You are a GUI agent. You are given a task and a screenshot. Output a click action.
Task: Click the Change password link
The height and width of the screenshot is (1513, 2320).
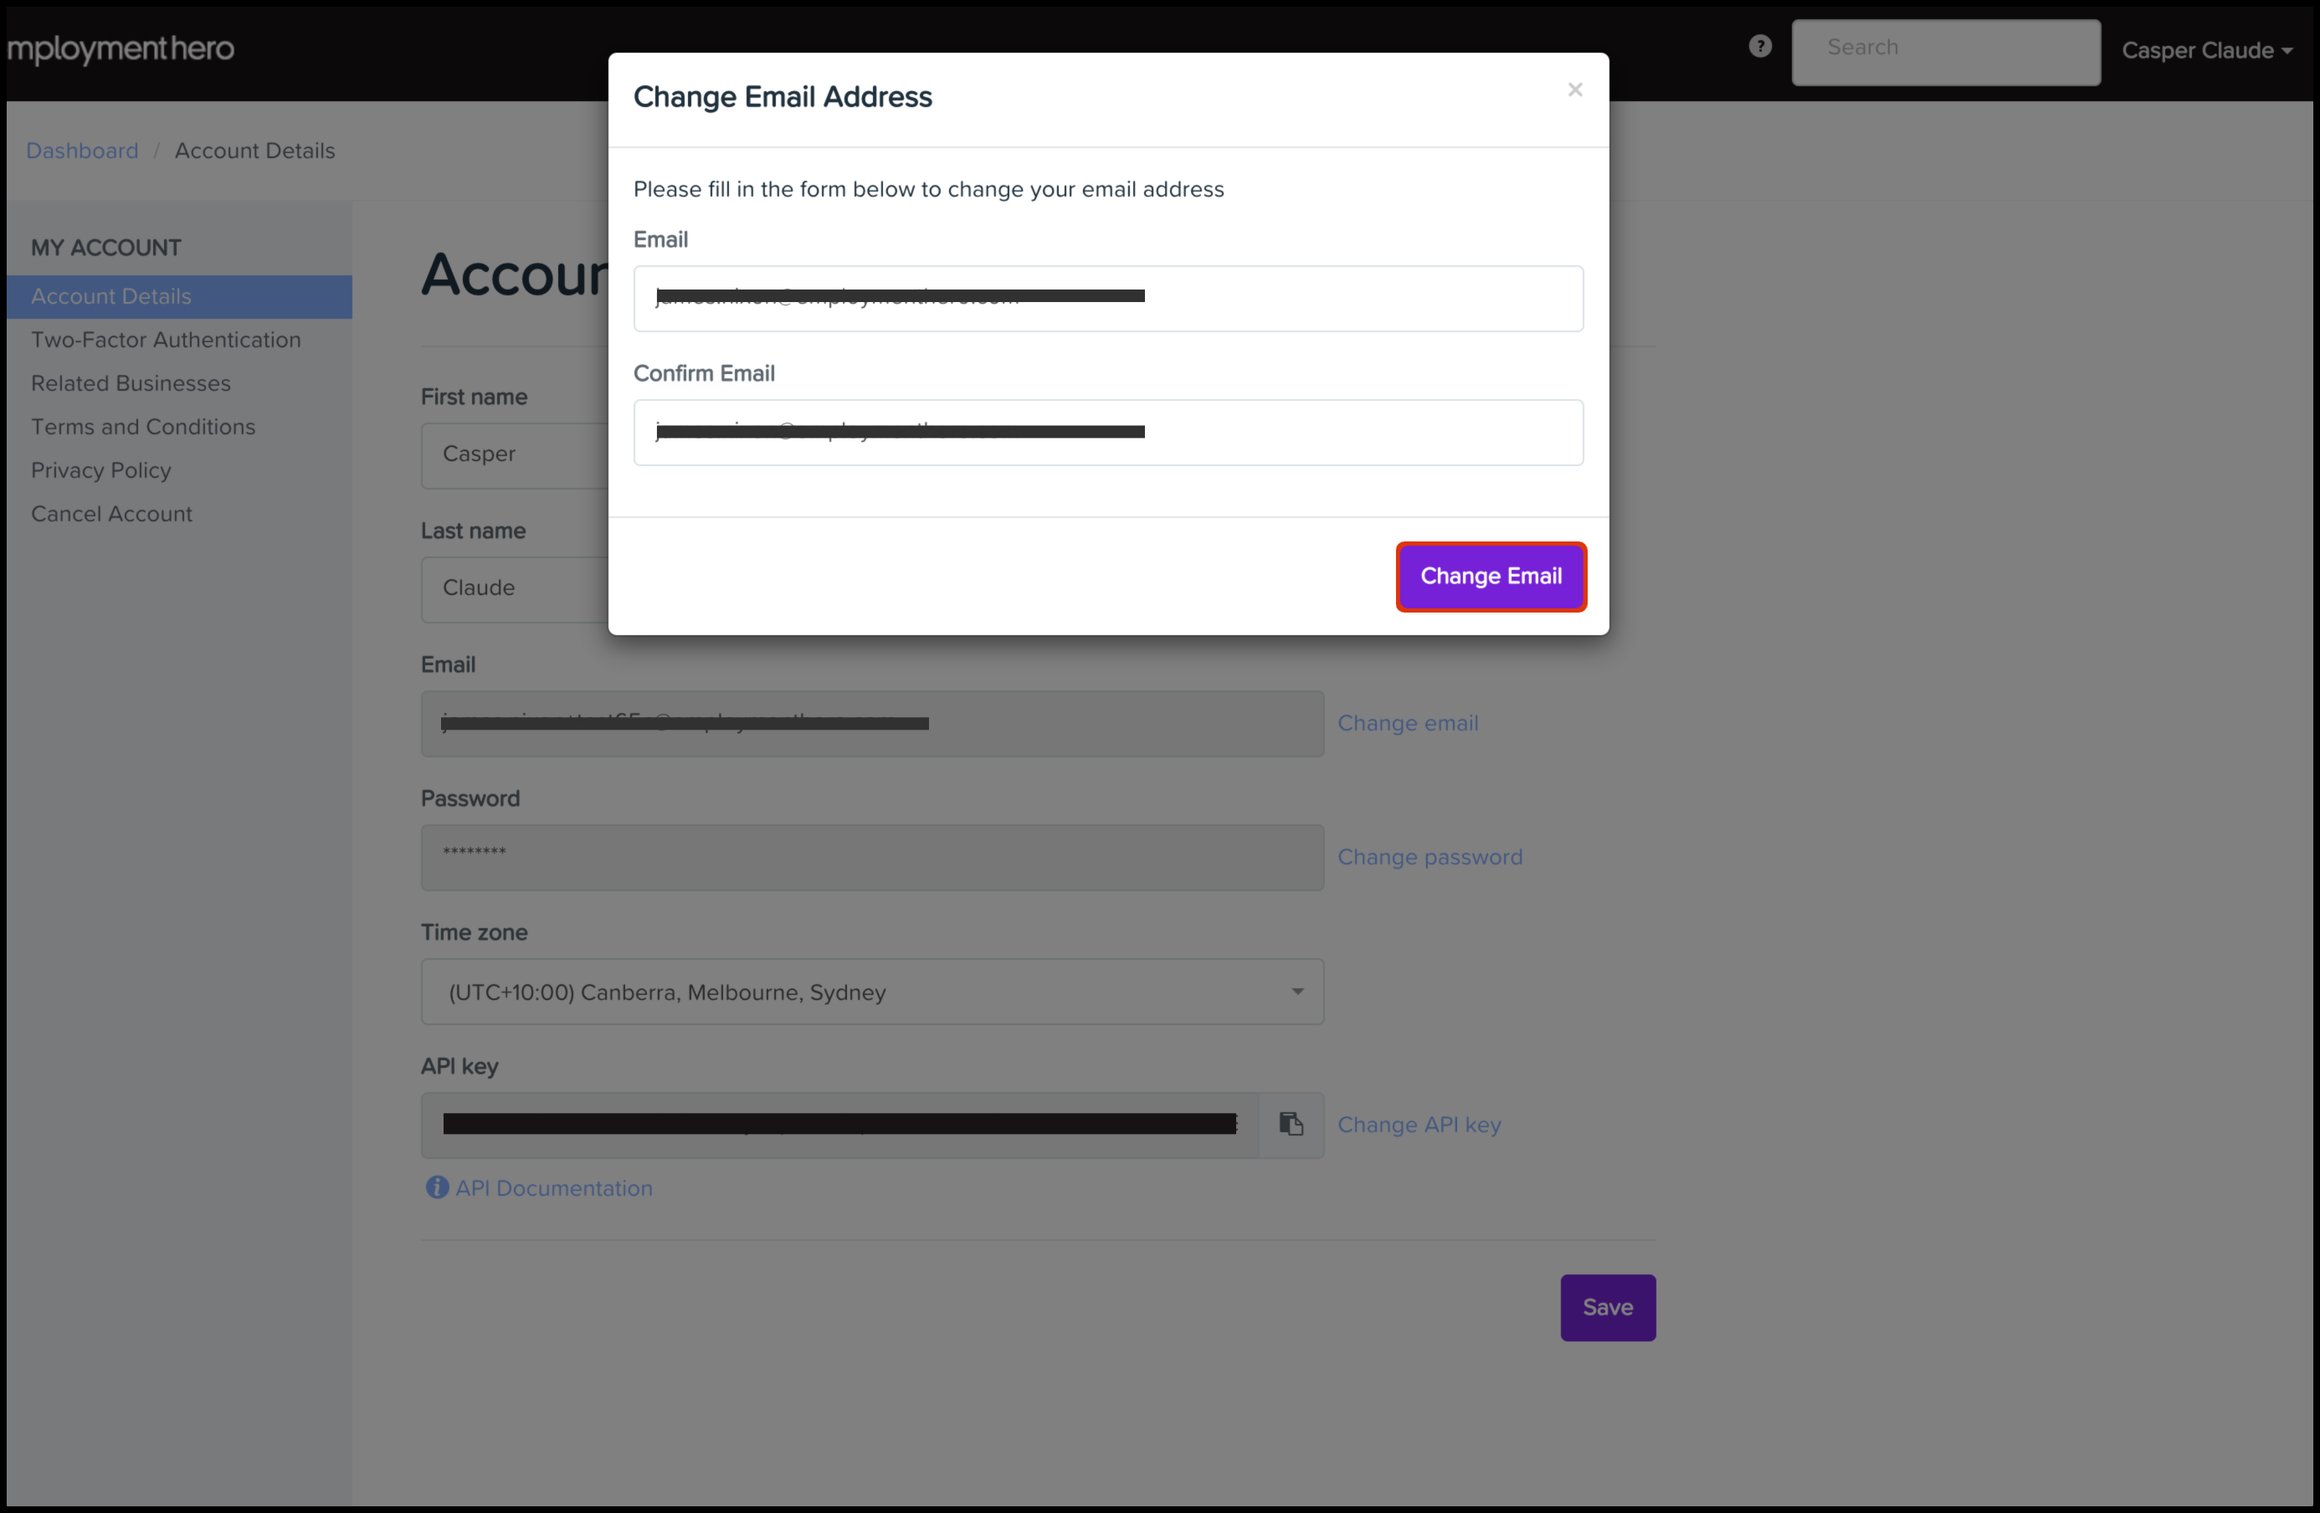pos(1429,857)
